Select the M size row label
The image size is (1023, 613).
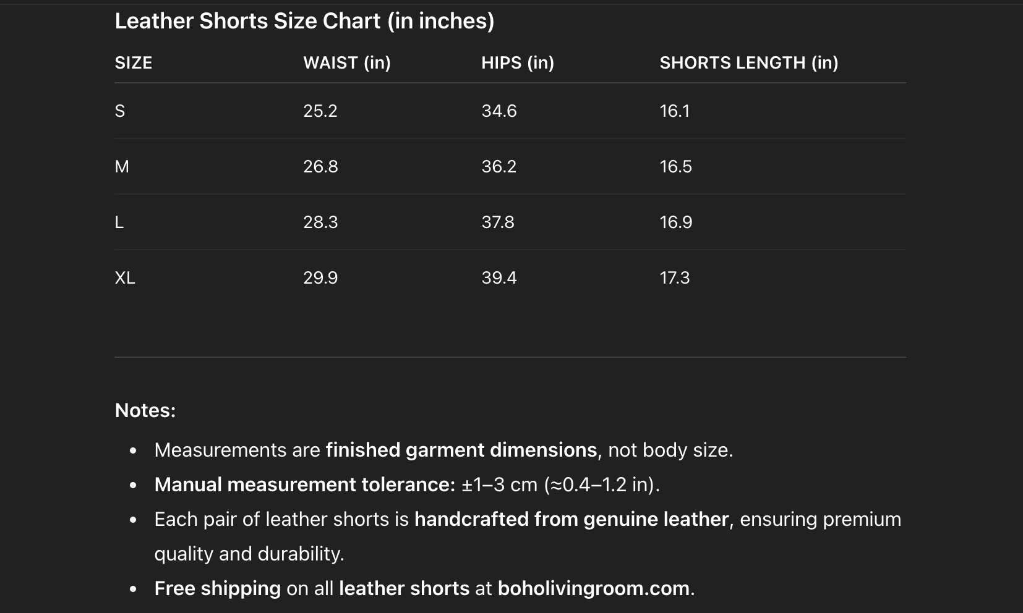(x=122, y=167)
